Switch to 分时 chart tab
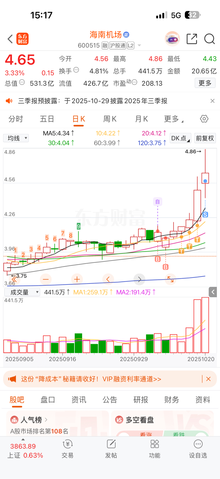This screenshot has width=220, height=479. [16, 119]
